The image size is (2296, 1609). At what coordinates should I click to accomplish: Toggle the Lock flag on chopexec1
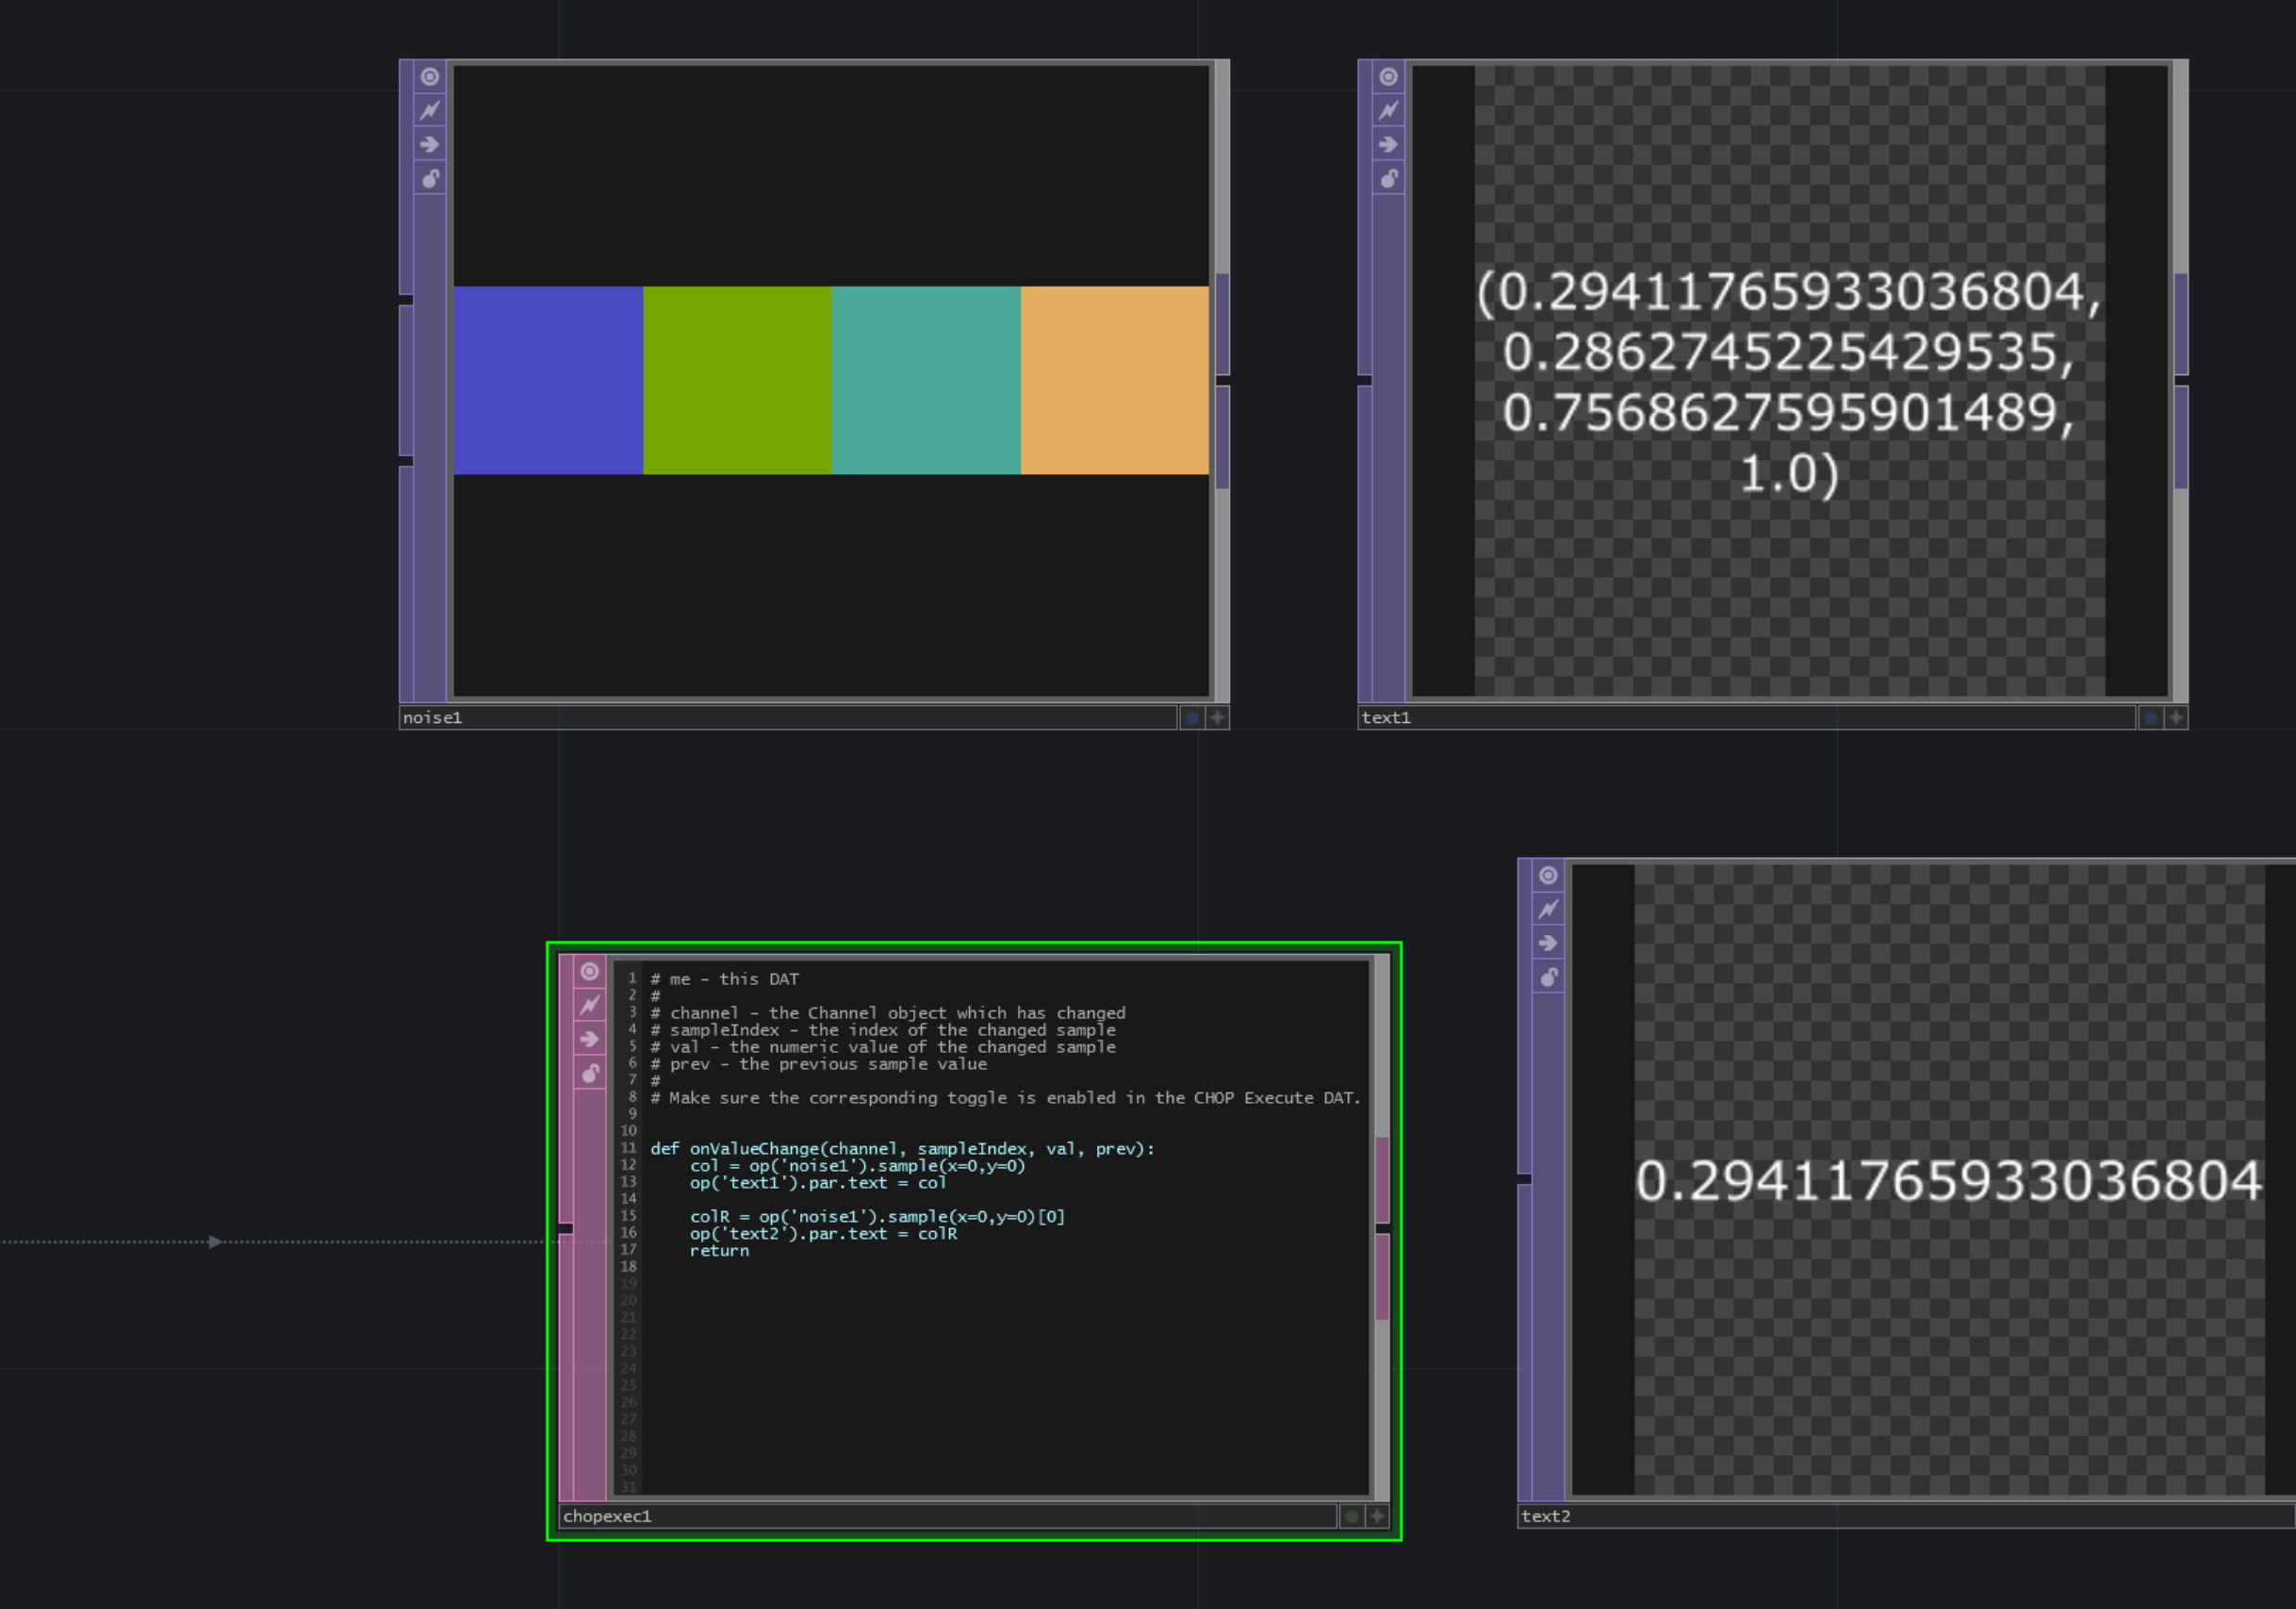tap(590, 1073)
